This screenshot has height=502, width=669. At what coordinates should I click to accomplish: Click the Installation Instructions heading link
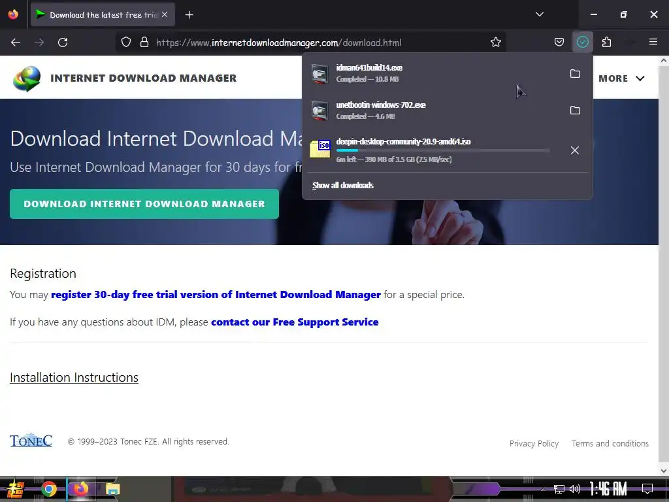tap(74, 377)
